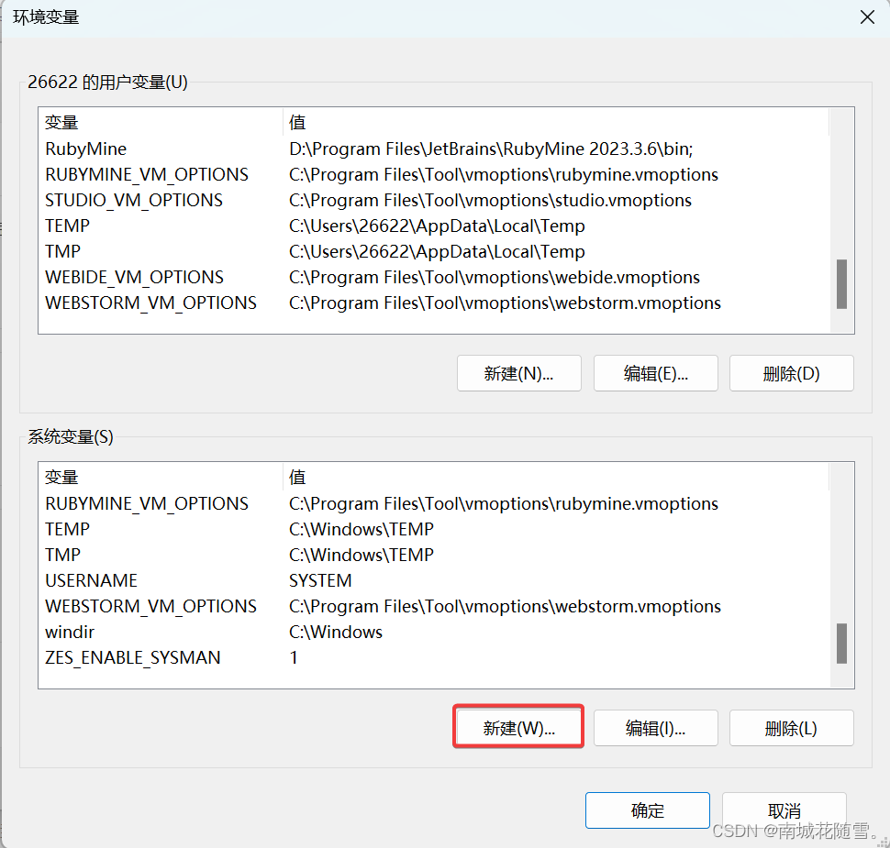Click the 变量 column header in user variables
The height and width of the screenshot is (848, 890).
pyautogui.click(x=161, y=123)
